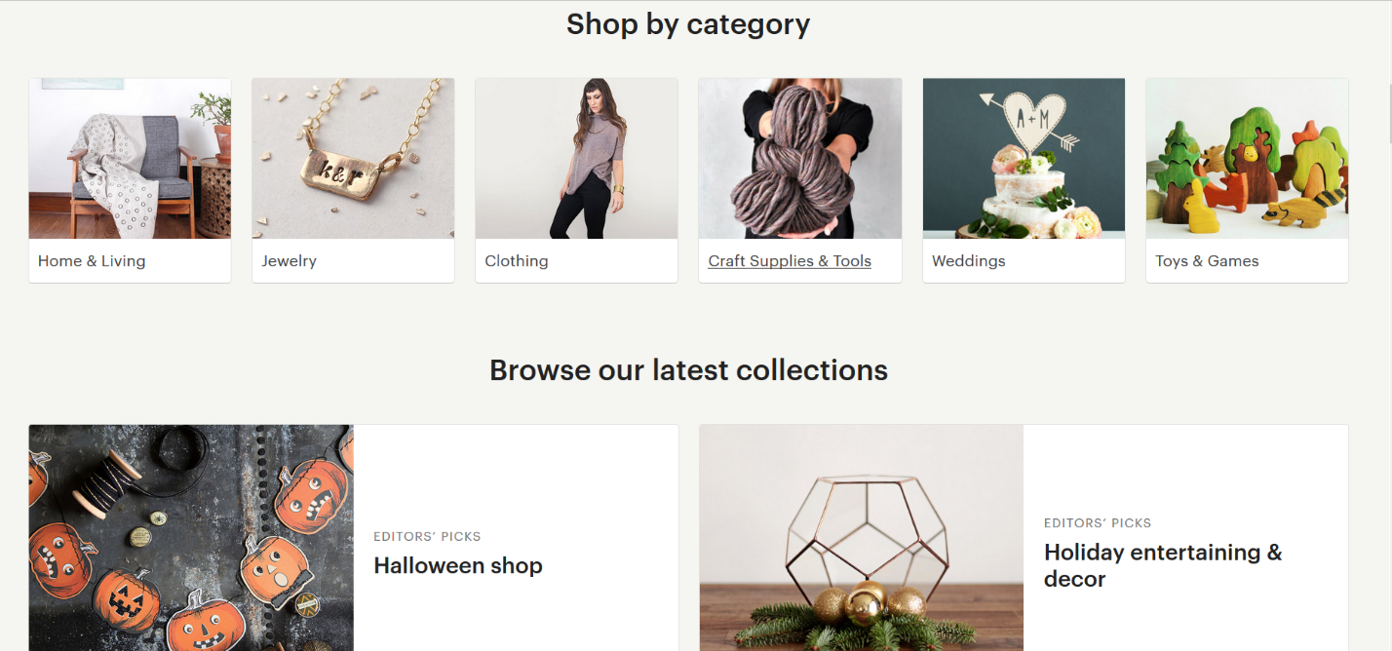Click the yarn Craft Supplies image
The height and width of the screenshot is (651, 1392).
799,159
